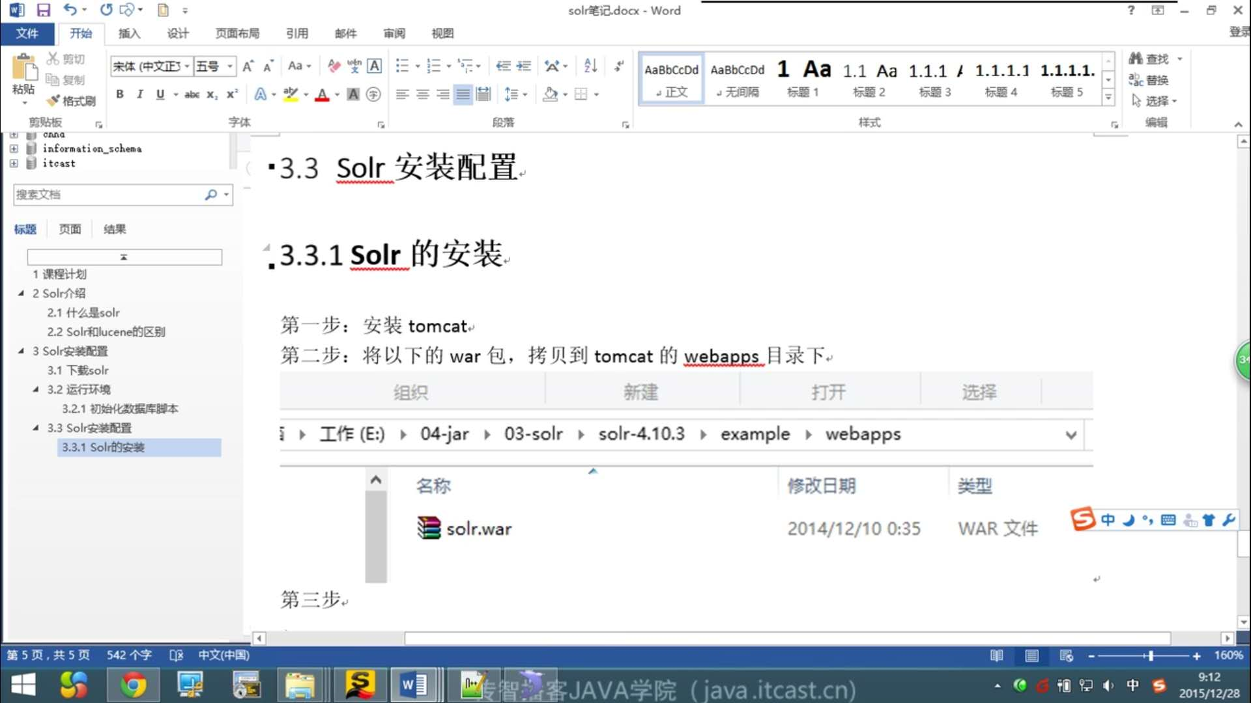The image size is (1251, 703).
Task: Expand the styles gallery
Action: click(1108, 98)
